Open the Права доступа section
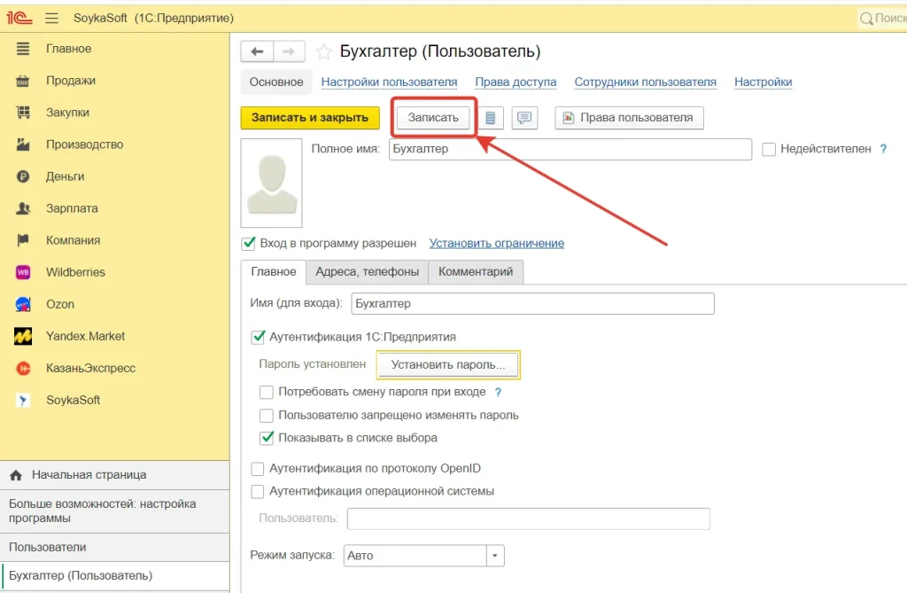The image size is (907, 593). click(516, 82)
